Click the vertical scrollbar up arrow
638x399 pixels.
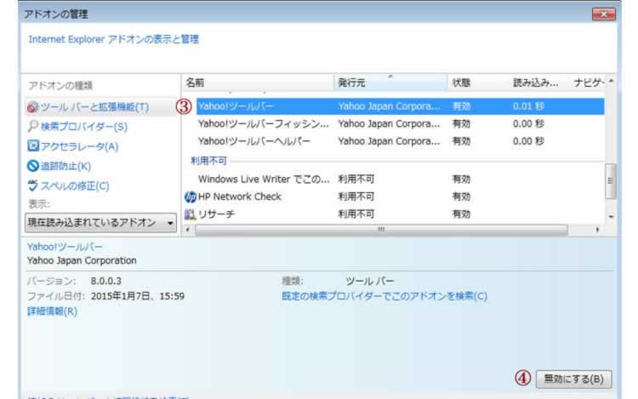611,82
